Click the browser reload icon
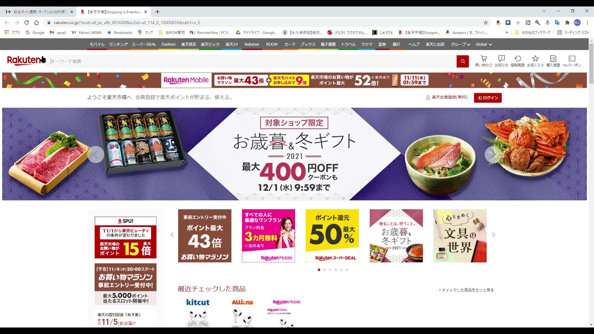594x334 pixels. 26,22
